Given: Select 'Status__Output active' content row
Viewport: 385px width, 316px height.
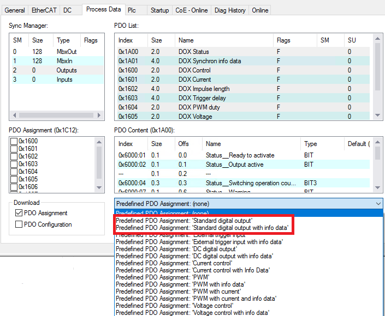Looking at the screenshot, I should pyautogui.click(x=244, y=165).
